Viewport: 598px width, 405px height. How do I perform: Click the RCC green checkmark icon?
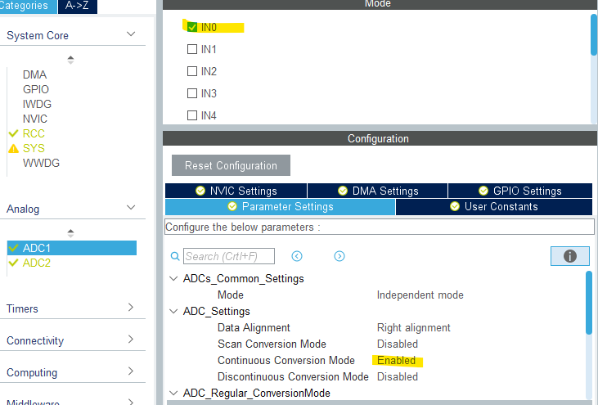[13, 133]
